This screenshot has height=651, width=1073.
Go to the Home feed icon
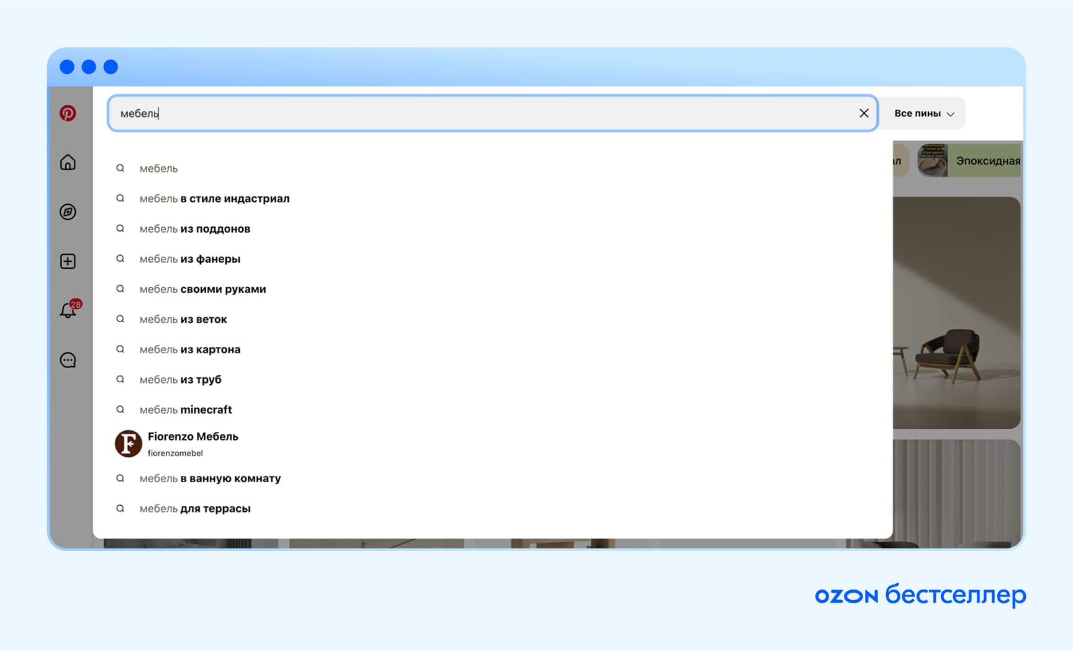click(68, 163)
